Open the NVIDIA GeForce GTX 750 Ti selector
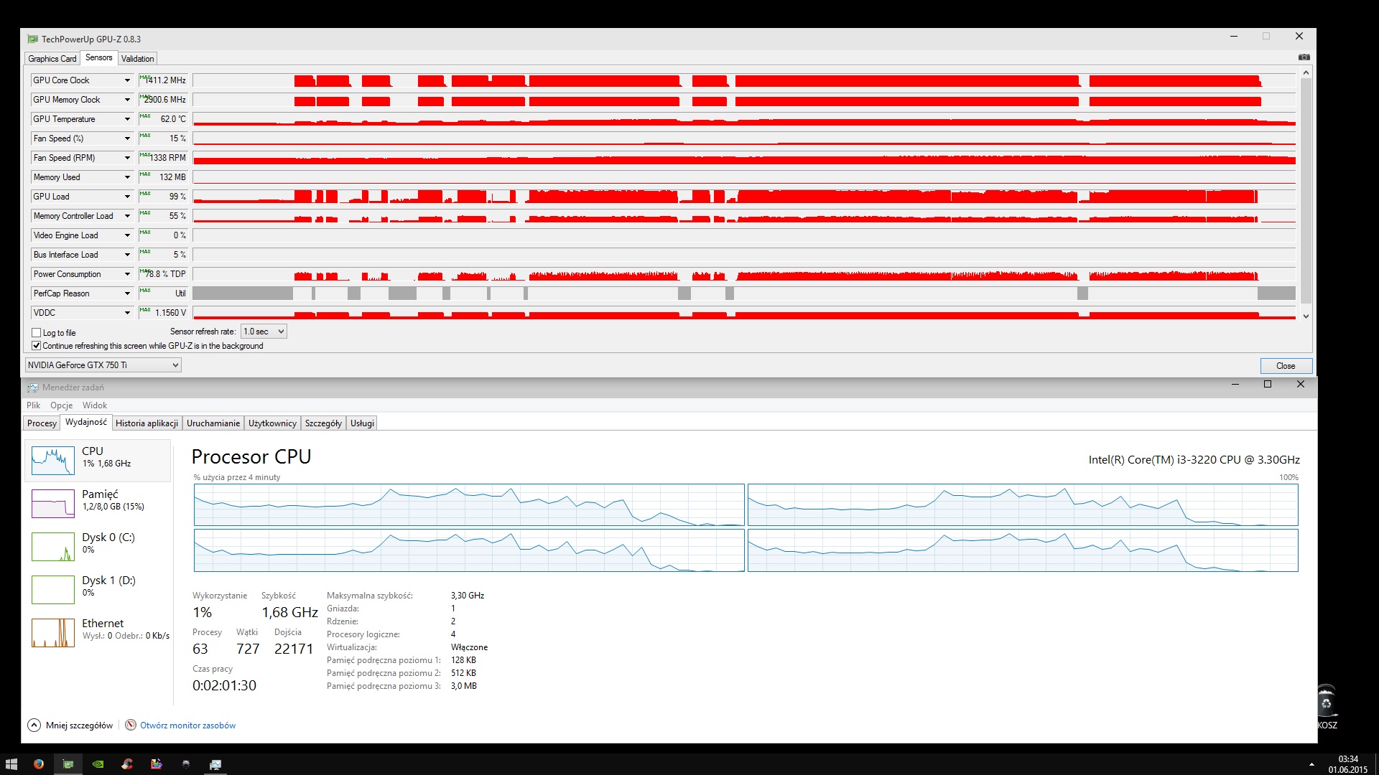The height and width of the screenshot is (775, 1379). tap(103, 365)
